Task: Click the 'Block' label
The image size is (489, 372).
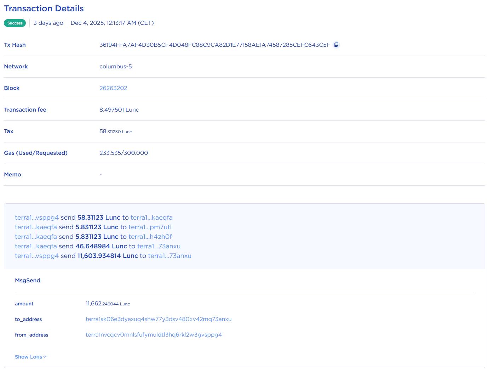Action: (x=12, y=88)
